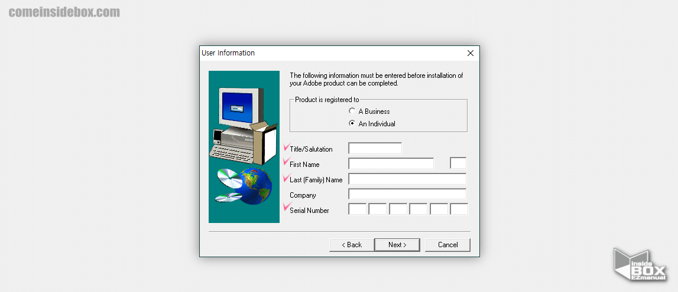The width and height of the screenshot is (678, 292).
Task: Continue with the Next > button
Action: click(397, 245)
